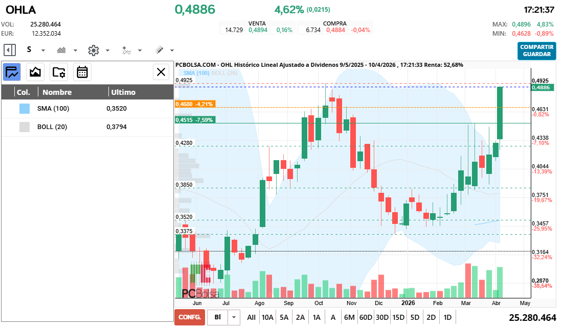
Task: Expand the S period dropdown arrow
Action: point(43,51)
